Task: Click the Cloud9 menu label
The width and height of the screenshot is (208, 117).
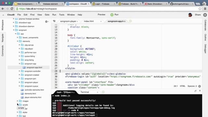Action: click(x=11, y=15)
